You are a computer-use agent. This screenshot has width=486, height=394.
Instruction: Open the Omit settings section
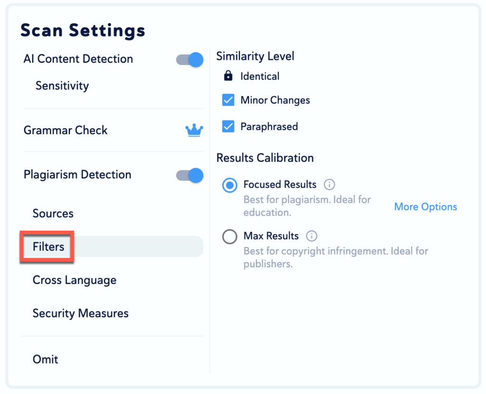pos(46,359)
